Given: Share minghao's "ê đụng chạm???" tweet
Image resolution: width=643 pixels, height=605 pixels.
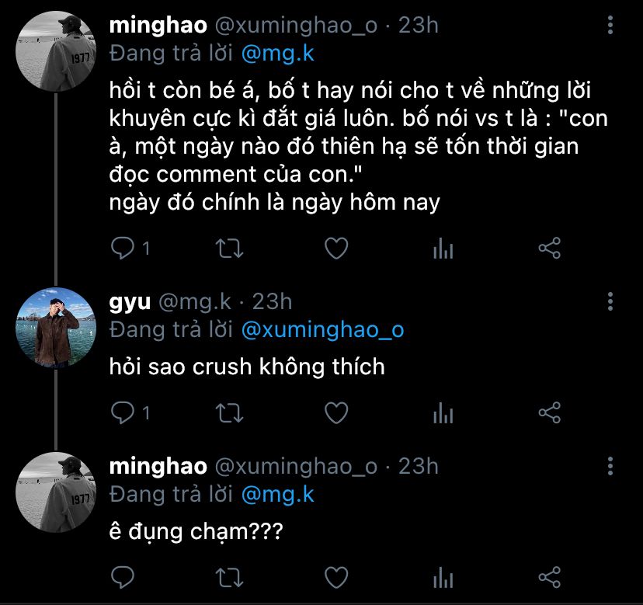Looking at the screenshot, I should point(549,577).
